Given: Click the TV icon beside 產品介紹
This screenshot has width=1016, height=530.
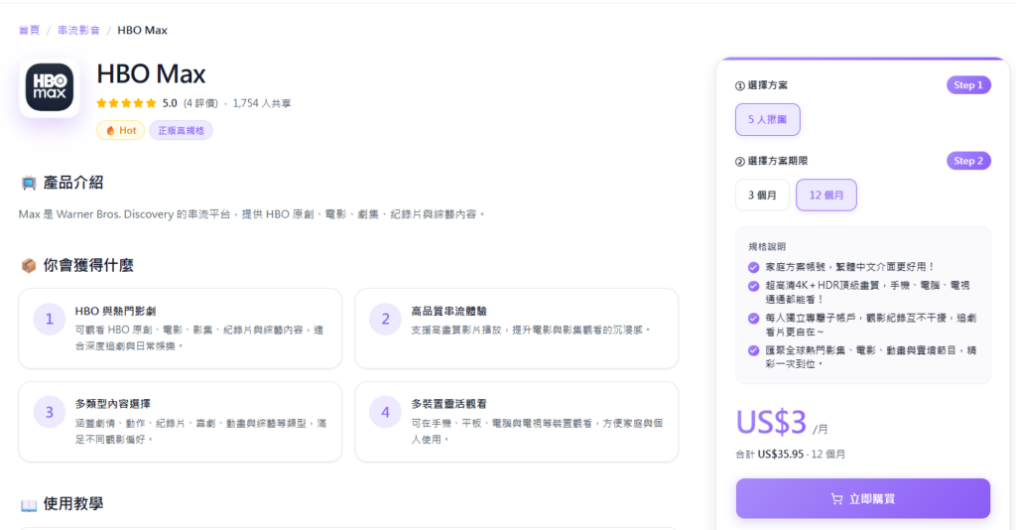Looking at the screenshot, I should coord(29,184).
